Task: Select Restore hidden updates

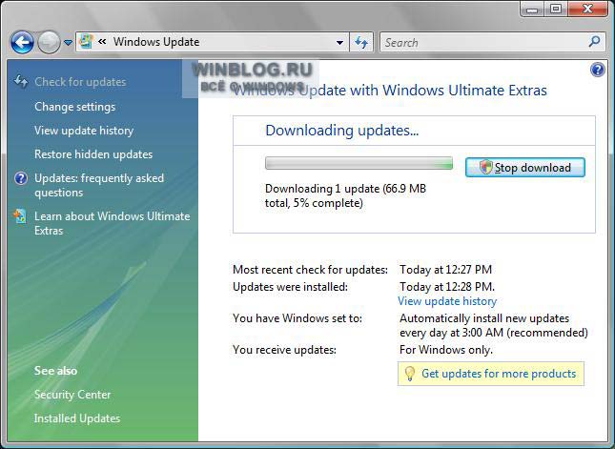Action: (x=93, y=154)
